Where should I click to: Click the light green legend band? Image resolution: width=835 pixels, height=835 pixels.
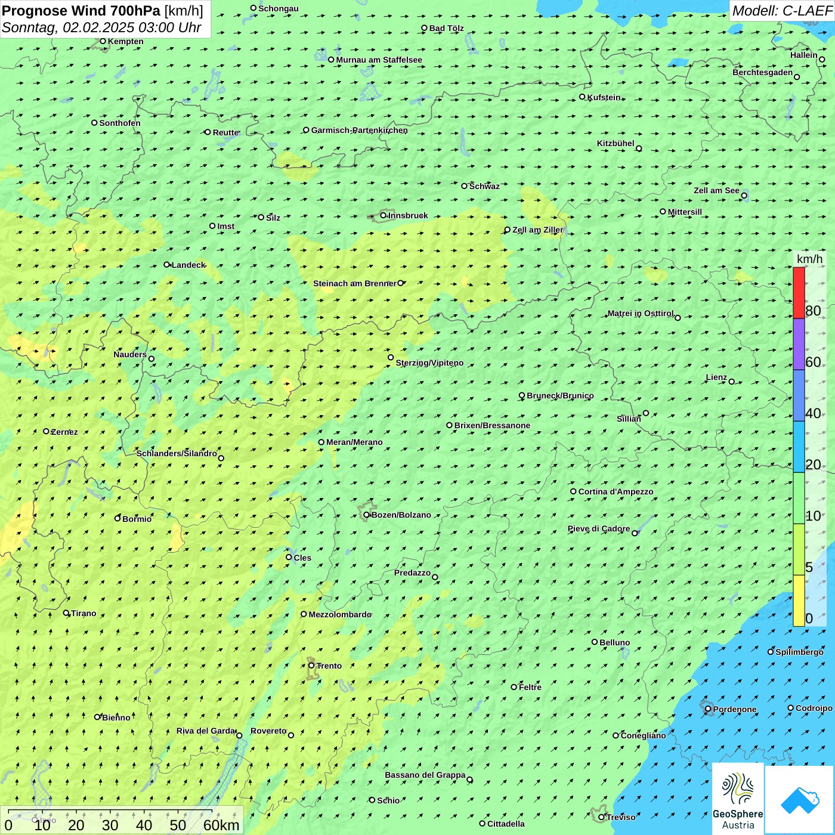point(799,498)
